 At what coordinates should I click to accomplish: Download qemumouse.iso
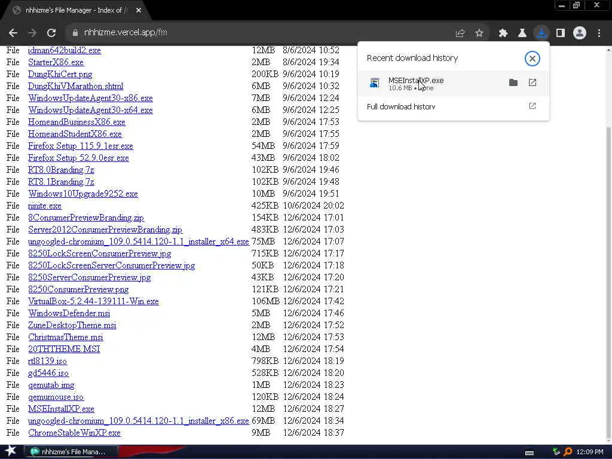[x=56, y=397]
